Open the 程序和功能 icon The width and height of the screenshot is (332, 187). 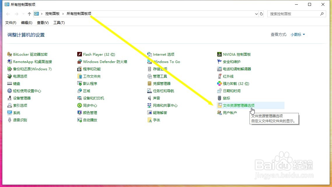click(x=79, y=69)
